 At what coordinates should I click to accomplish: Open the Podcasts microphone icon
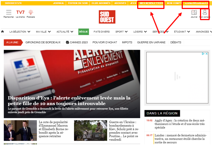pyautogui.click(x=31, y=12)
